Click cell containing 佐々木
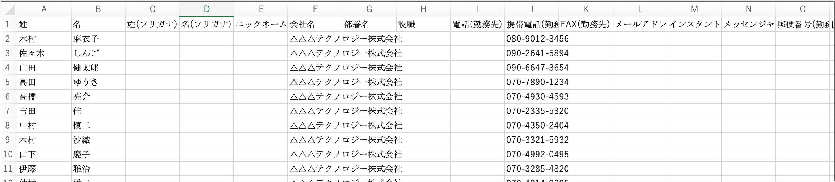This screenshot has height=182, width=835. [44, 53]
